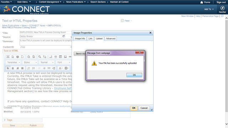Image resolution: width=228 pixels, height=128 pixels.
Task: Click the Find magnifier icon in editor
Action: click(40, 57)
